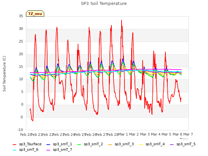This screenshot has height=156, width=208.
Task: Click the -10 y-axis tick label
Action: [x=20, y=130]
